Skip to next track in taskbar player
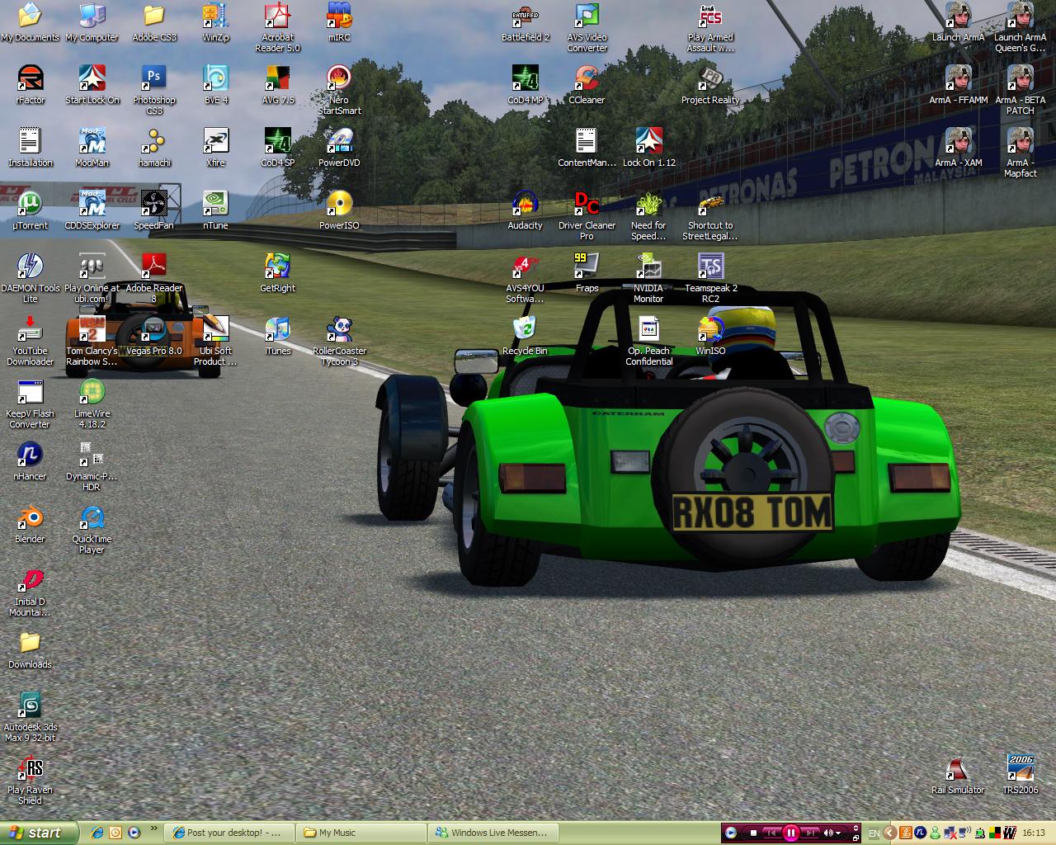This screenshot has height=845, width=1056. (x=810, y=833)
